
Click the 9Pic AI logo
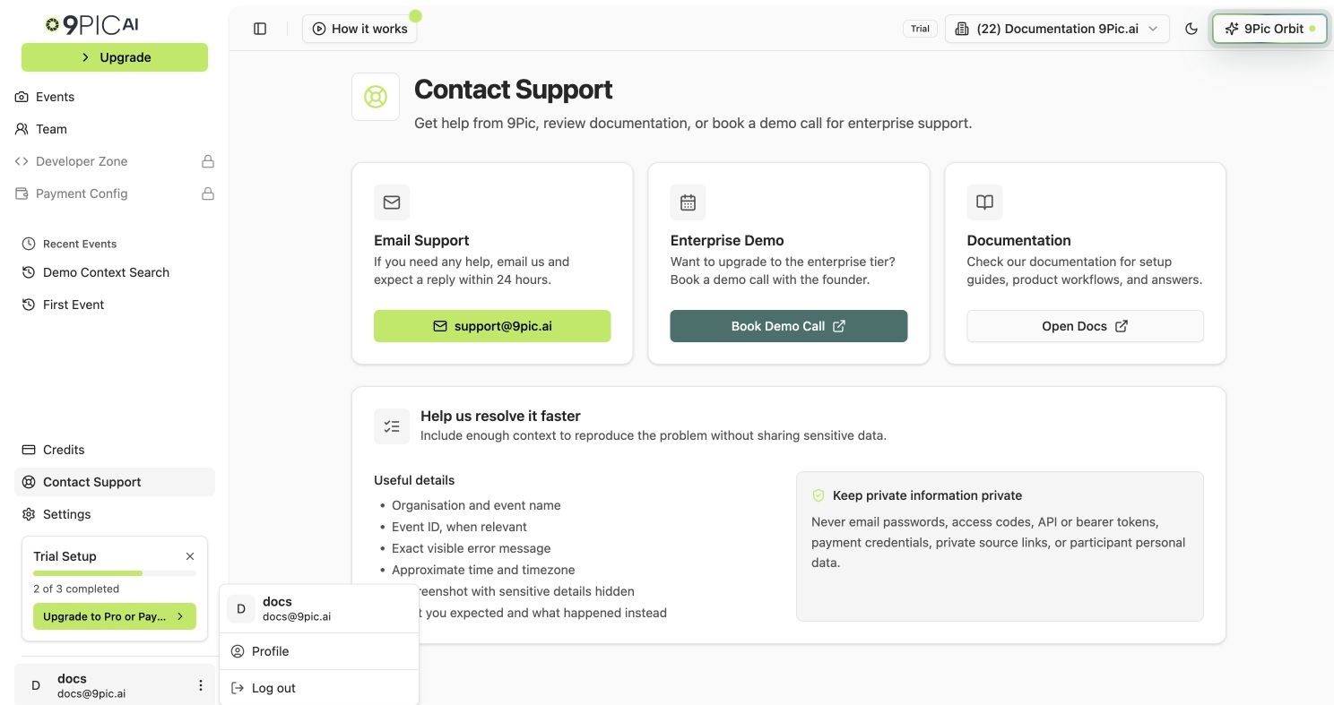(x=92, y=25)
